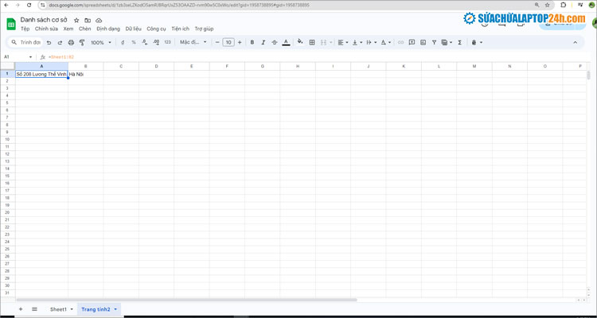
Task: Select cell A1 Số 208 Lương Thế Vinh
Action: pyautogui.click(x=41, y=74)
